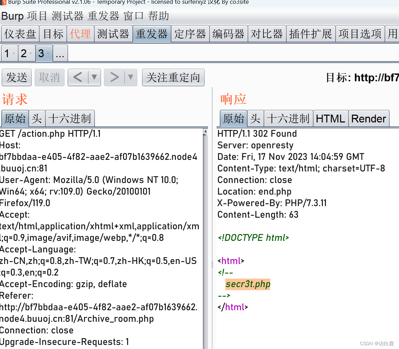Click the Upgrade-Insecure-Requests: 1 line
Viewport: 399px width, 349px height.
(x=64, y=342)
